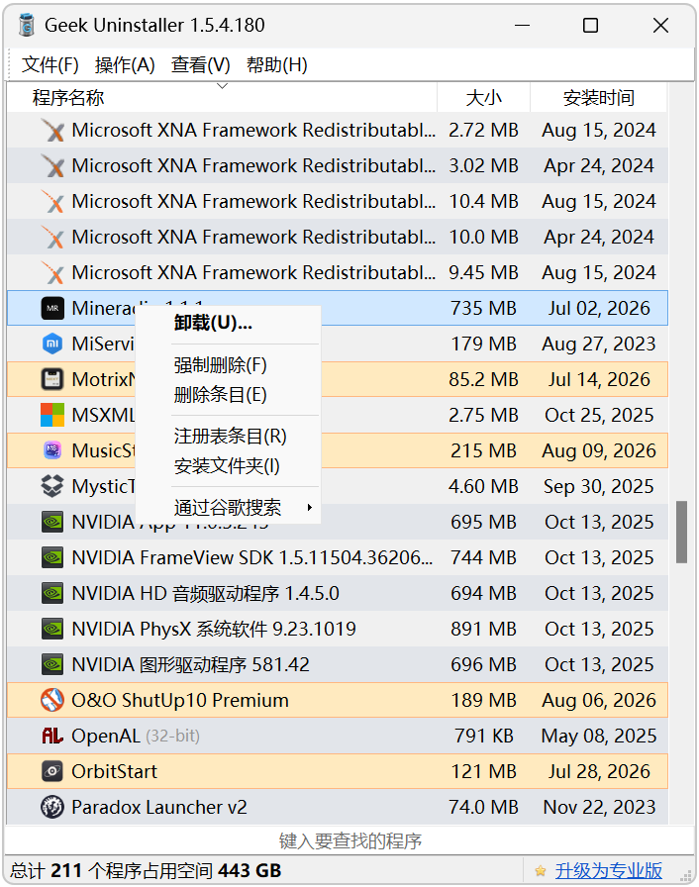Select 注册表条目(R) in the context menu
Screen dimensions: 699x887
(x=230, y=437)
